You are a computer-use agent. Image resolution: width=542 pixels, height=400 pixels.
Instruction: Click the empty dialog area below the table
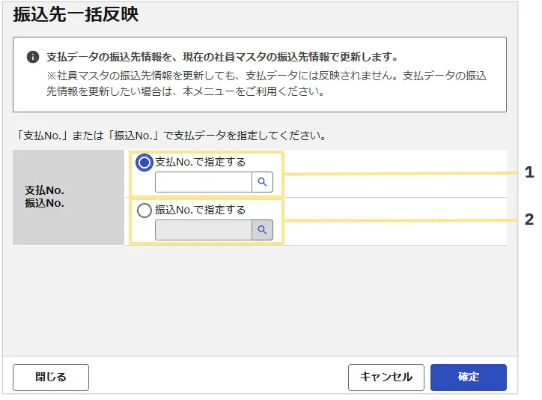pyautogui.click(x=260, y=300)
